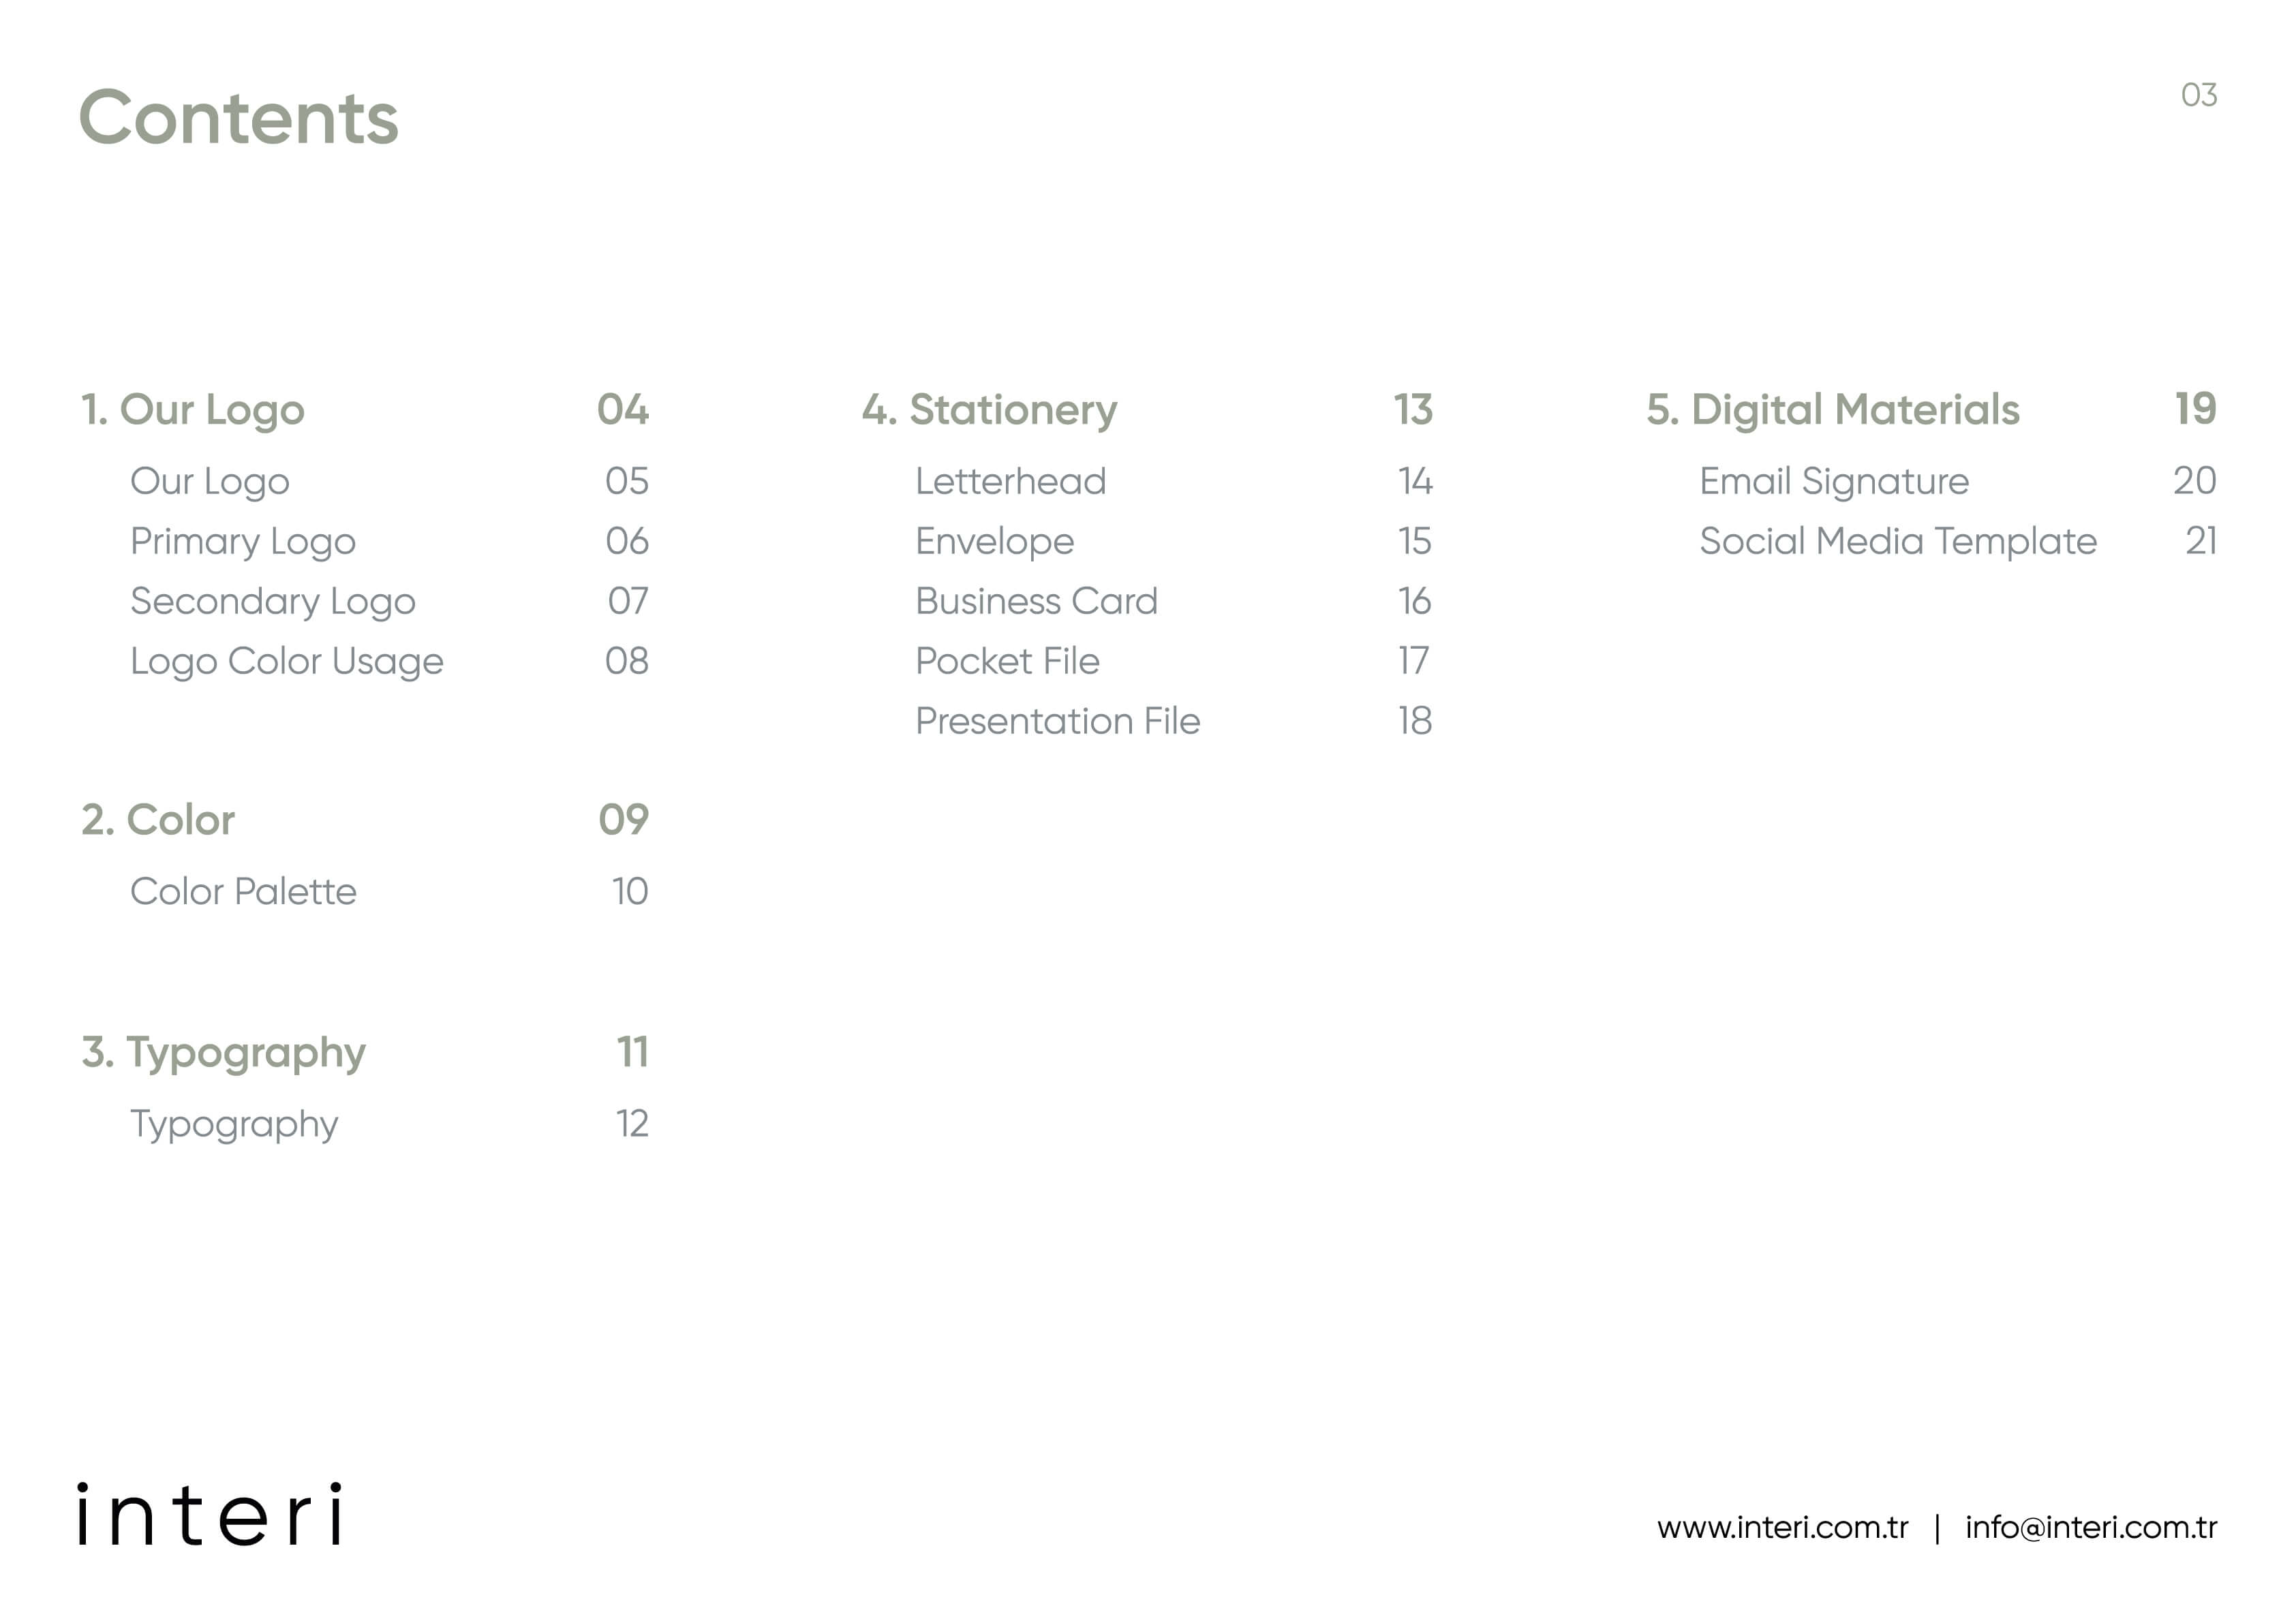Screen dimensions: 2296x1623
Task: Open the Social Media Template entry
Action: point(1899,542)
